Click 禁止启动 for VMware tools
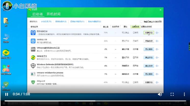190x106 pixels. pyautogui.click(x=149, y=49)
